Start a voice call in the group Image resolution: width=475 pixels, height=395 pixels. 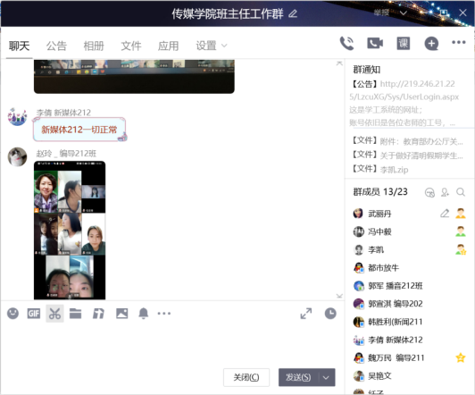tap(346, 44)
